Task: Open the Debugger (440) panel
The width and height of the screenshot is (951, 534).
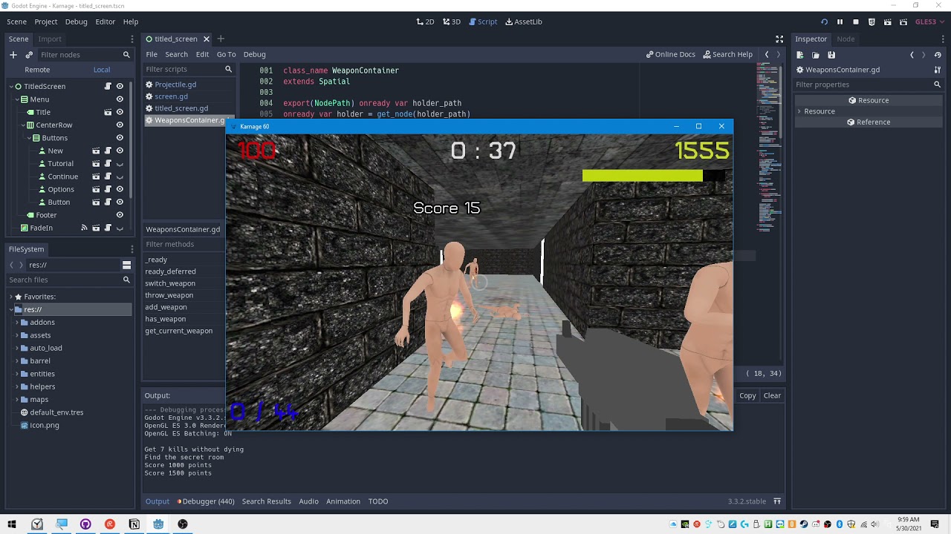Action: (206, 501)
